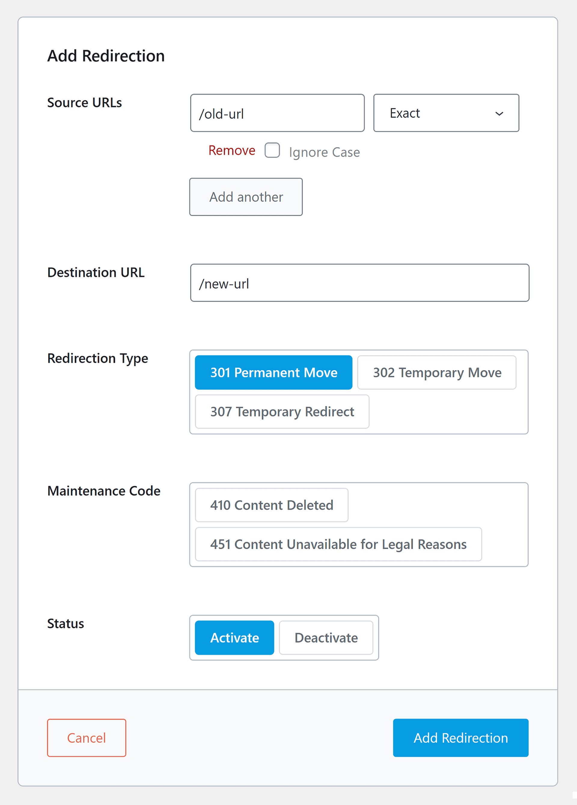Cancel the redirection form
The image size is (577, 805).
(86, 738)
